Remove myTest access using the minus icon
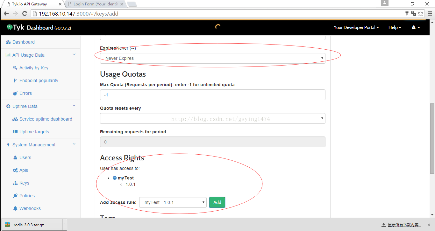 [x=115, y=178]
